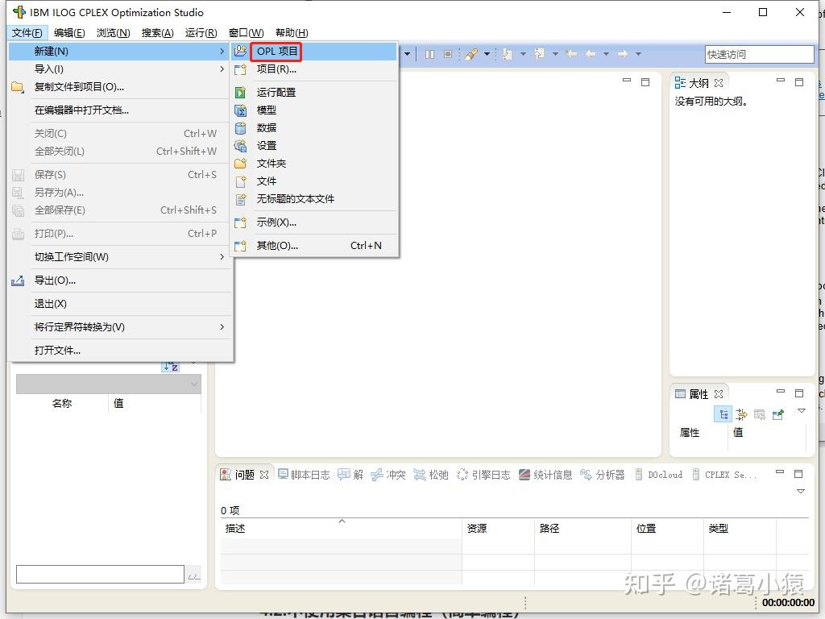Pause the current execution with the pause icon

tap(429, 54)
